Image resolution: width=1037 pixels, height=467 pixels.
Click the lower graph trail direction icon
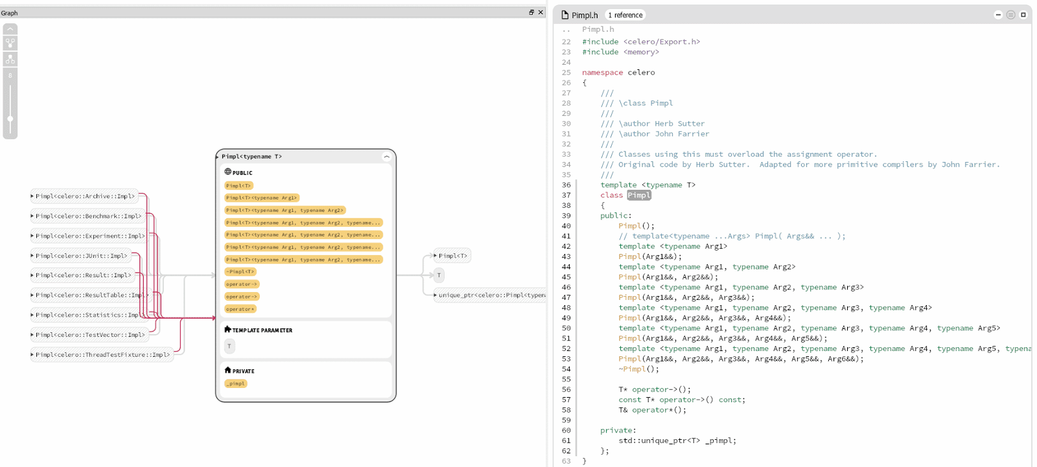pyautogui.click(x=10, y=59)
